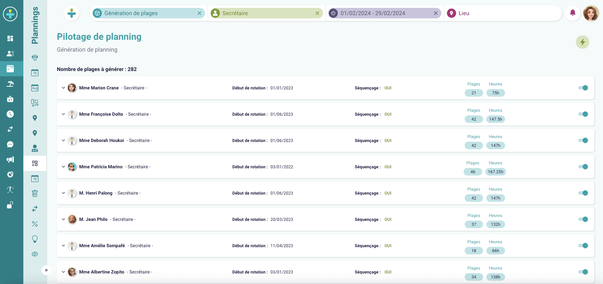Expand Mme Patricia Marino row

point(63,167)
